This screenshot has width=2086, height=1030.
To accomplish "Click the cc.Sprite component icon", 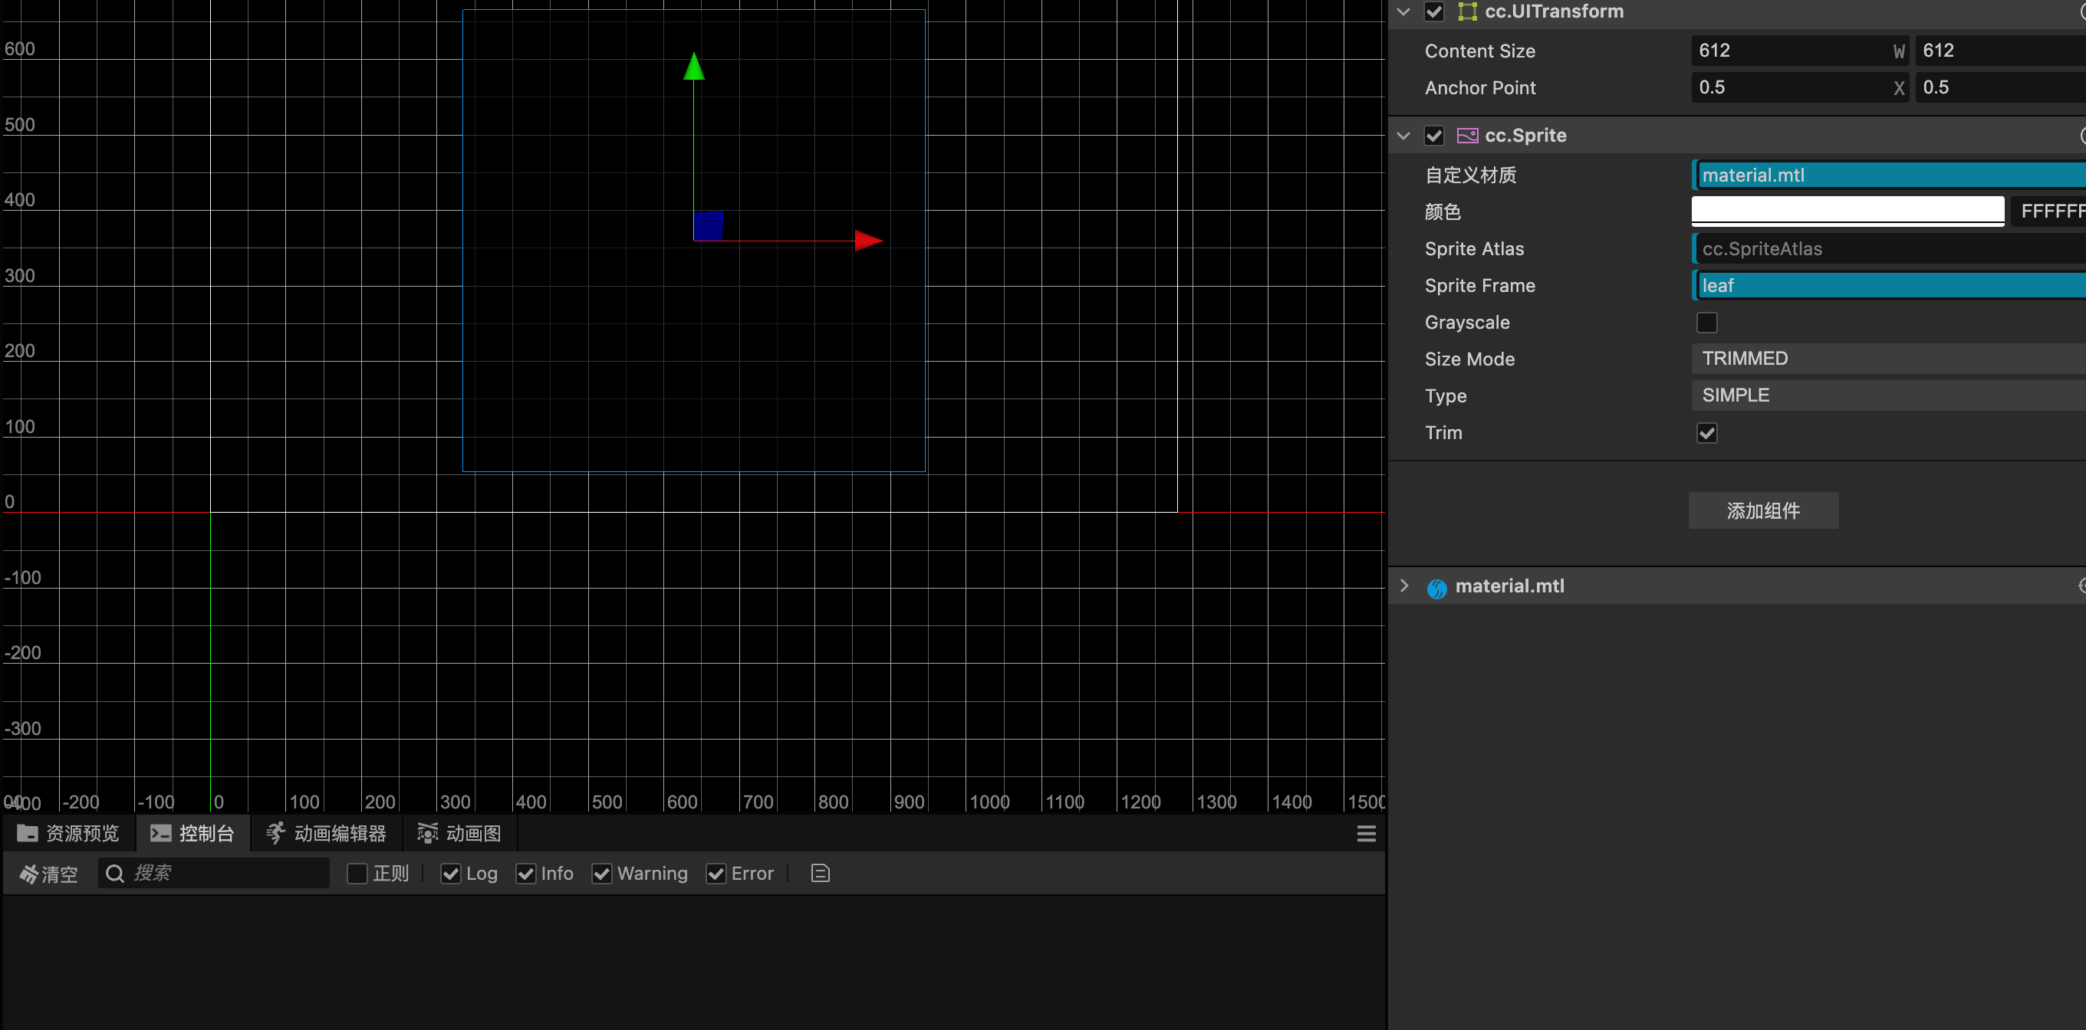I will (1466, 136).
